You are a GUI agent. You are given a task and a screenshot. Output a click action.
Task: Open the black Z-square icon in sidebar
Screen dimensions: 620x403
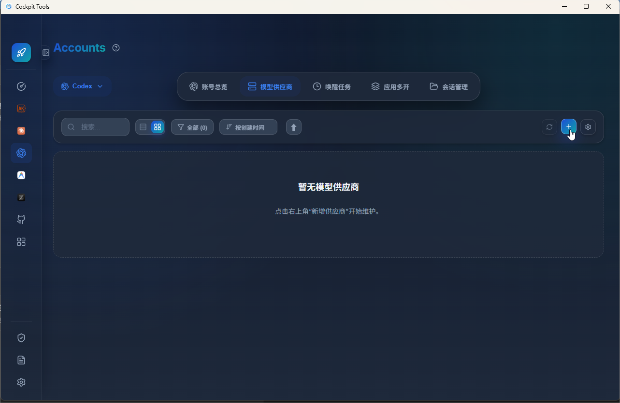coord(21,197)
